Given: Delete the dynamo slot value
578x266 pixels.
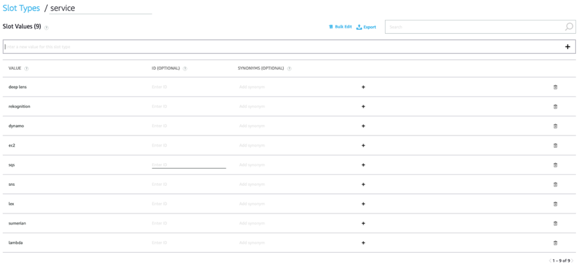Looking at the screenshot, I should tap(555, 126).
